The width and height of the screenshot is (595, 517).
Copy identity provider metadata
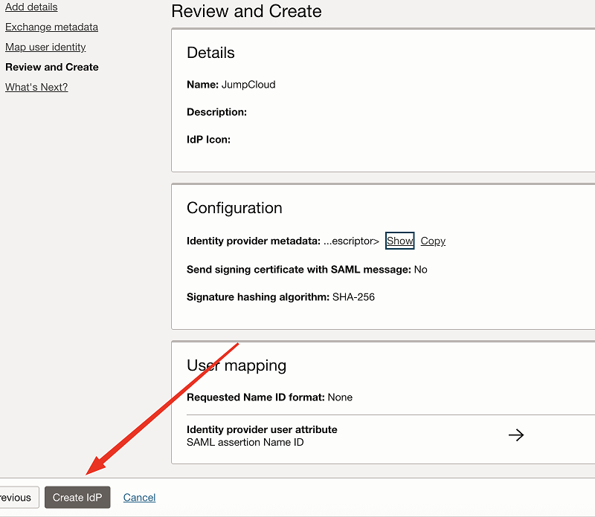click(433, 241)
